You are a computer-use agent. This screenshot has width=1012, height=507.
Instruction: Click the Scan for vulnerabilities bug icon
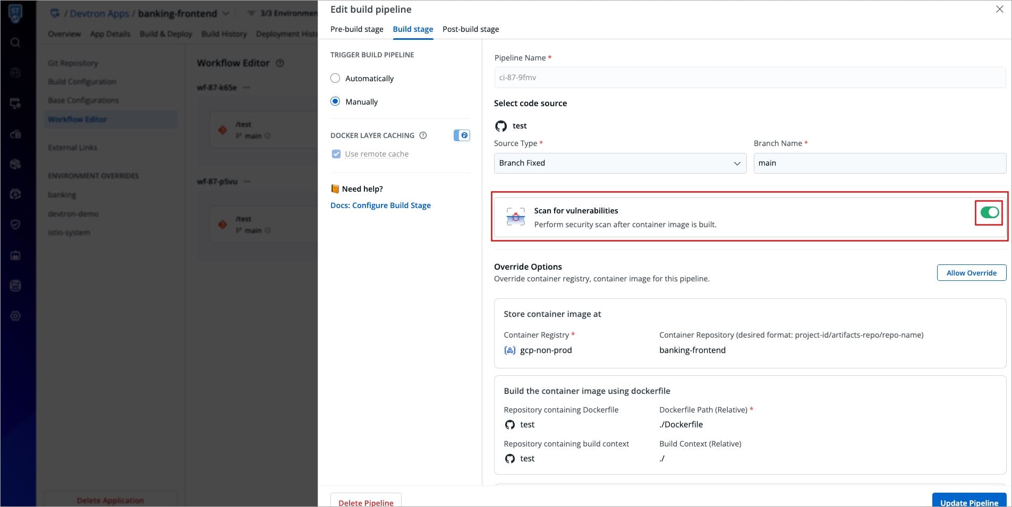[515, 217]
